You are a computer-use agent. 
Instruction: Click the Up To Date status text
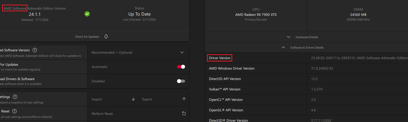(139, 14)
